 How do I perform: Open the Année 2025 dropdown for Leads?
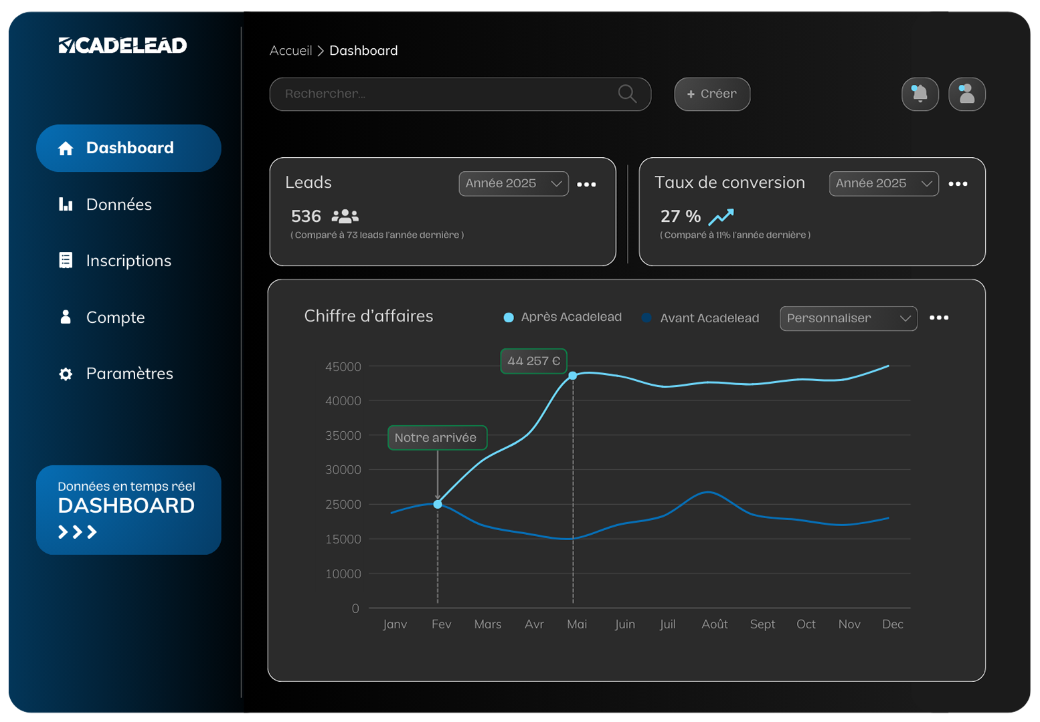[513, 183]
